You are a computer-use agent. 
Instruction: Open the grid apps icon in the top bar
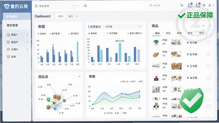(x=204, y=5)
